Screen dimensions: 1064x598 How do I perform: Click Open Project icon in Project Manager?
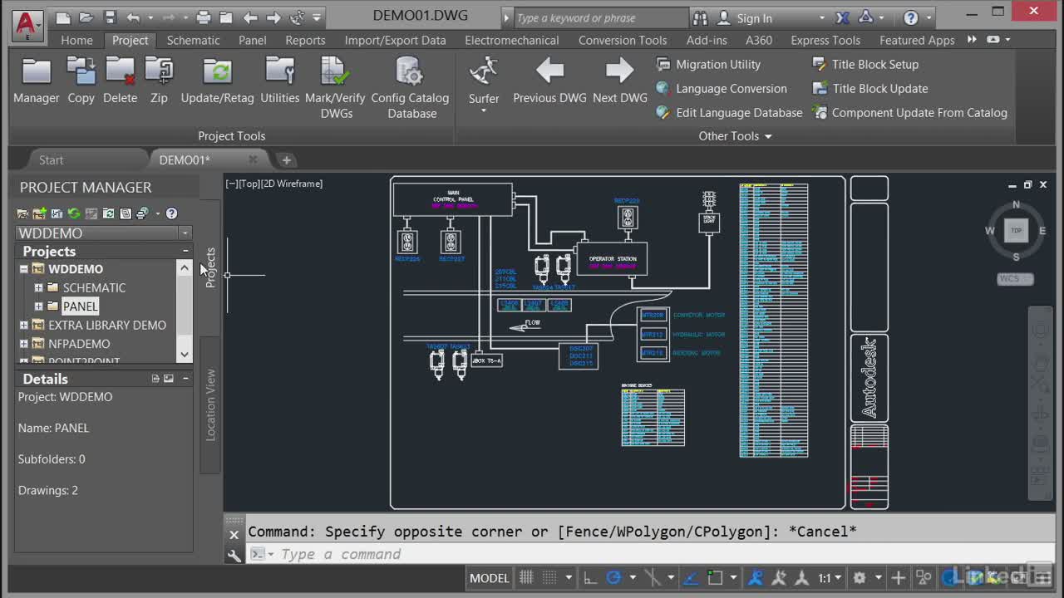click(22, 213)
